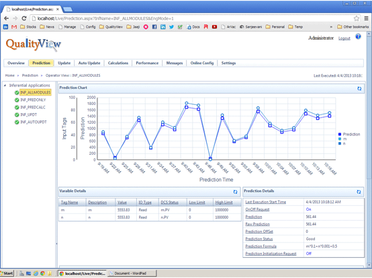
Task: Click the Prediction Formula link
Action: click(261, 246)
